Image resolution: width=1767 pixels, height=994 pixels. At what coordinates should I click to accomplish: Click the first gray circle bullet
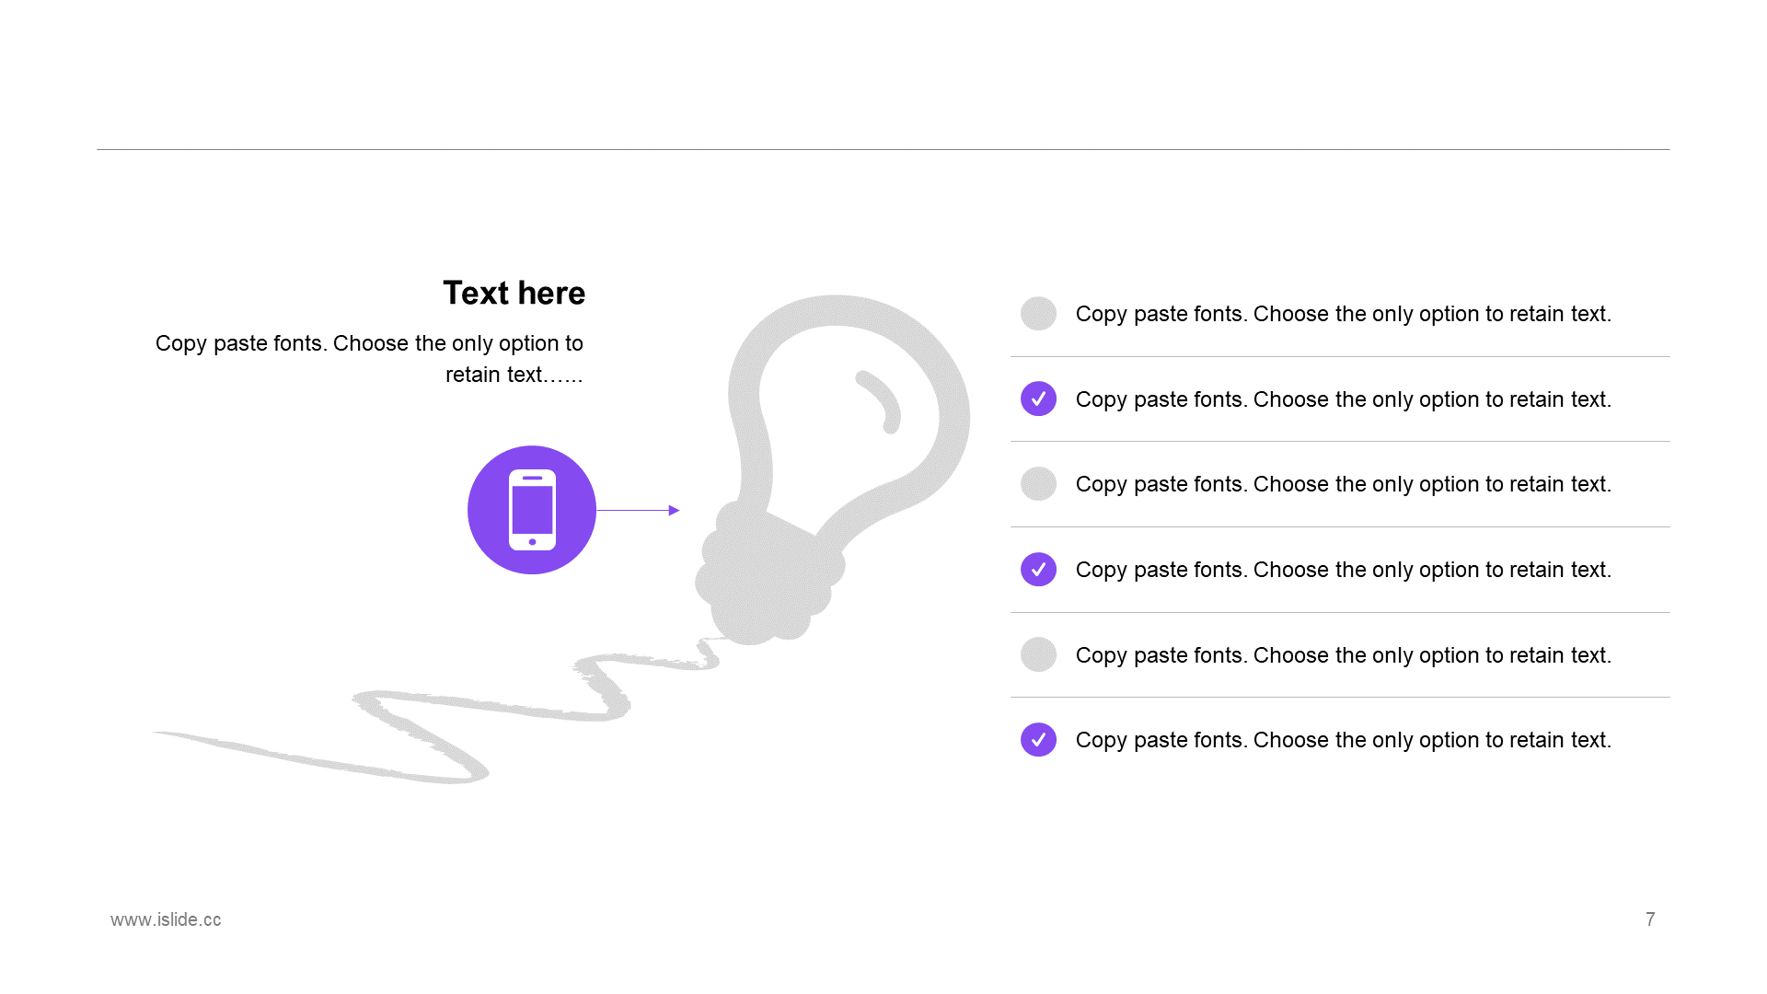[1038, 314]
